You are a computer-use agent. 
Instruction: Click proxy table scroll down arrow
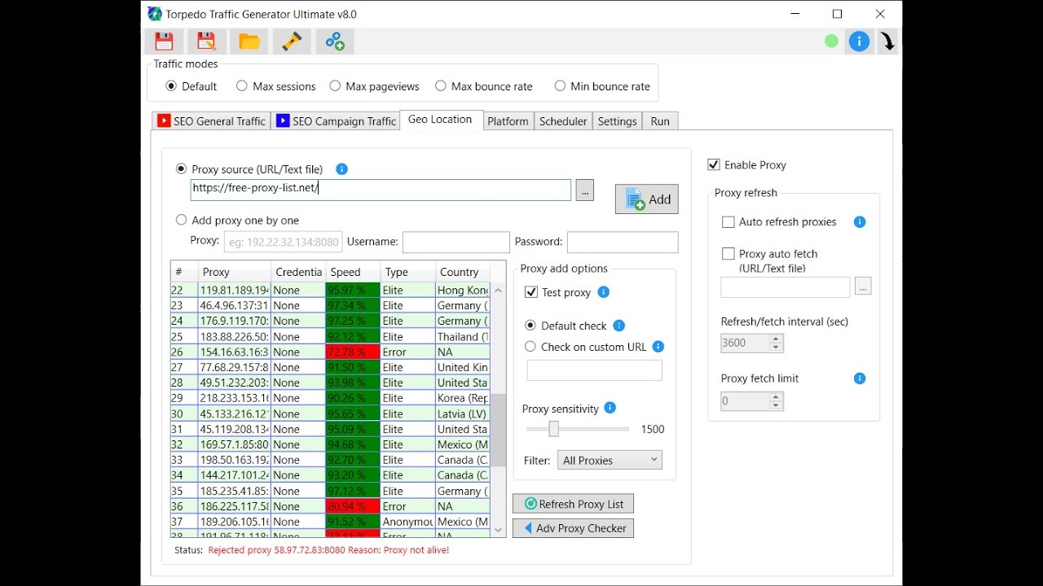(x=498, y=530)
